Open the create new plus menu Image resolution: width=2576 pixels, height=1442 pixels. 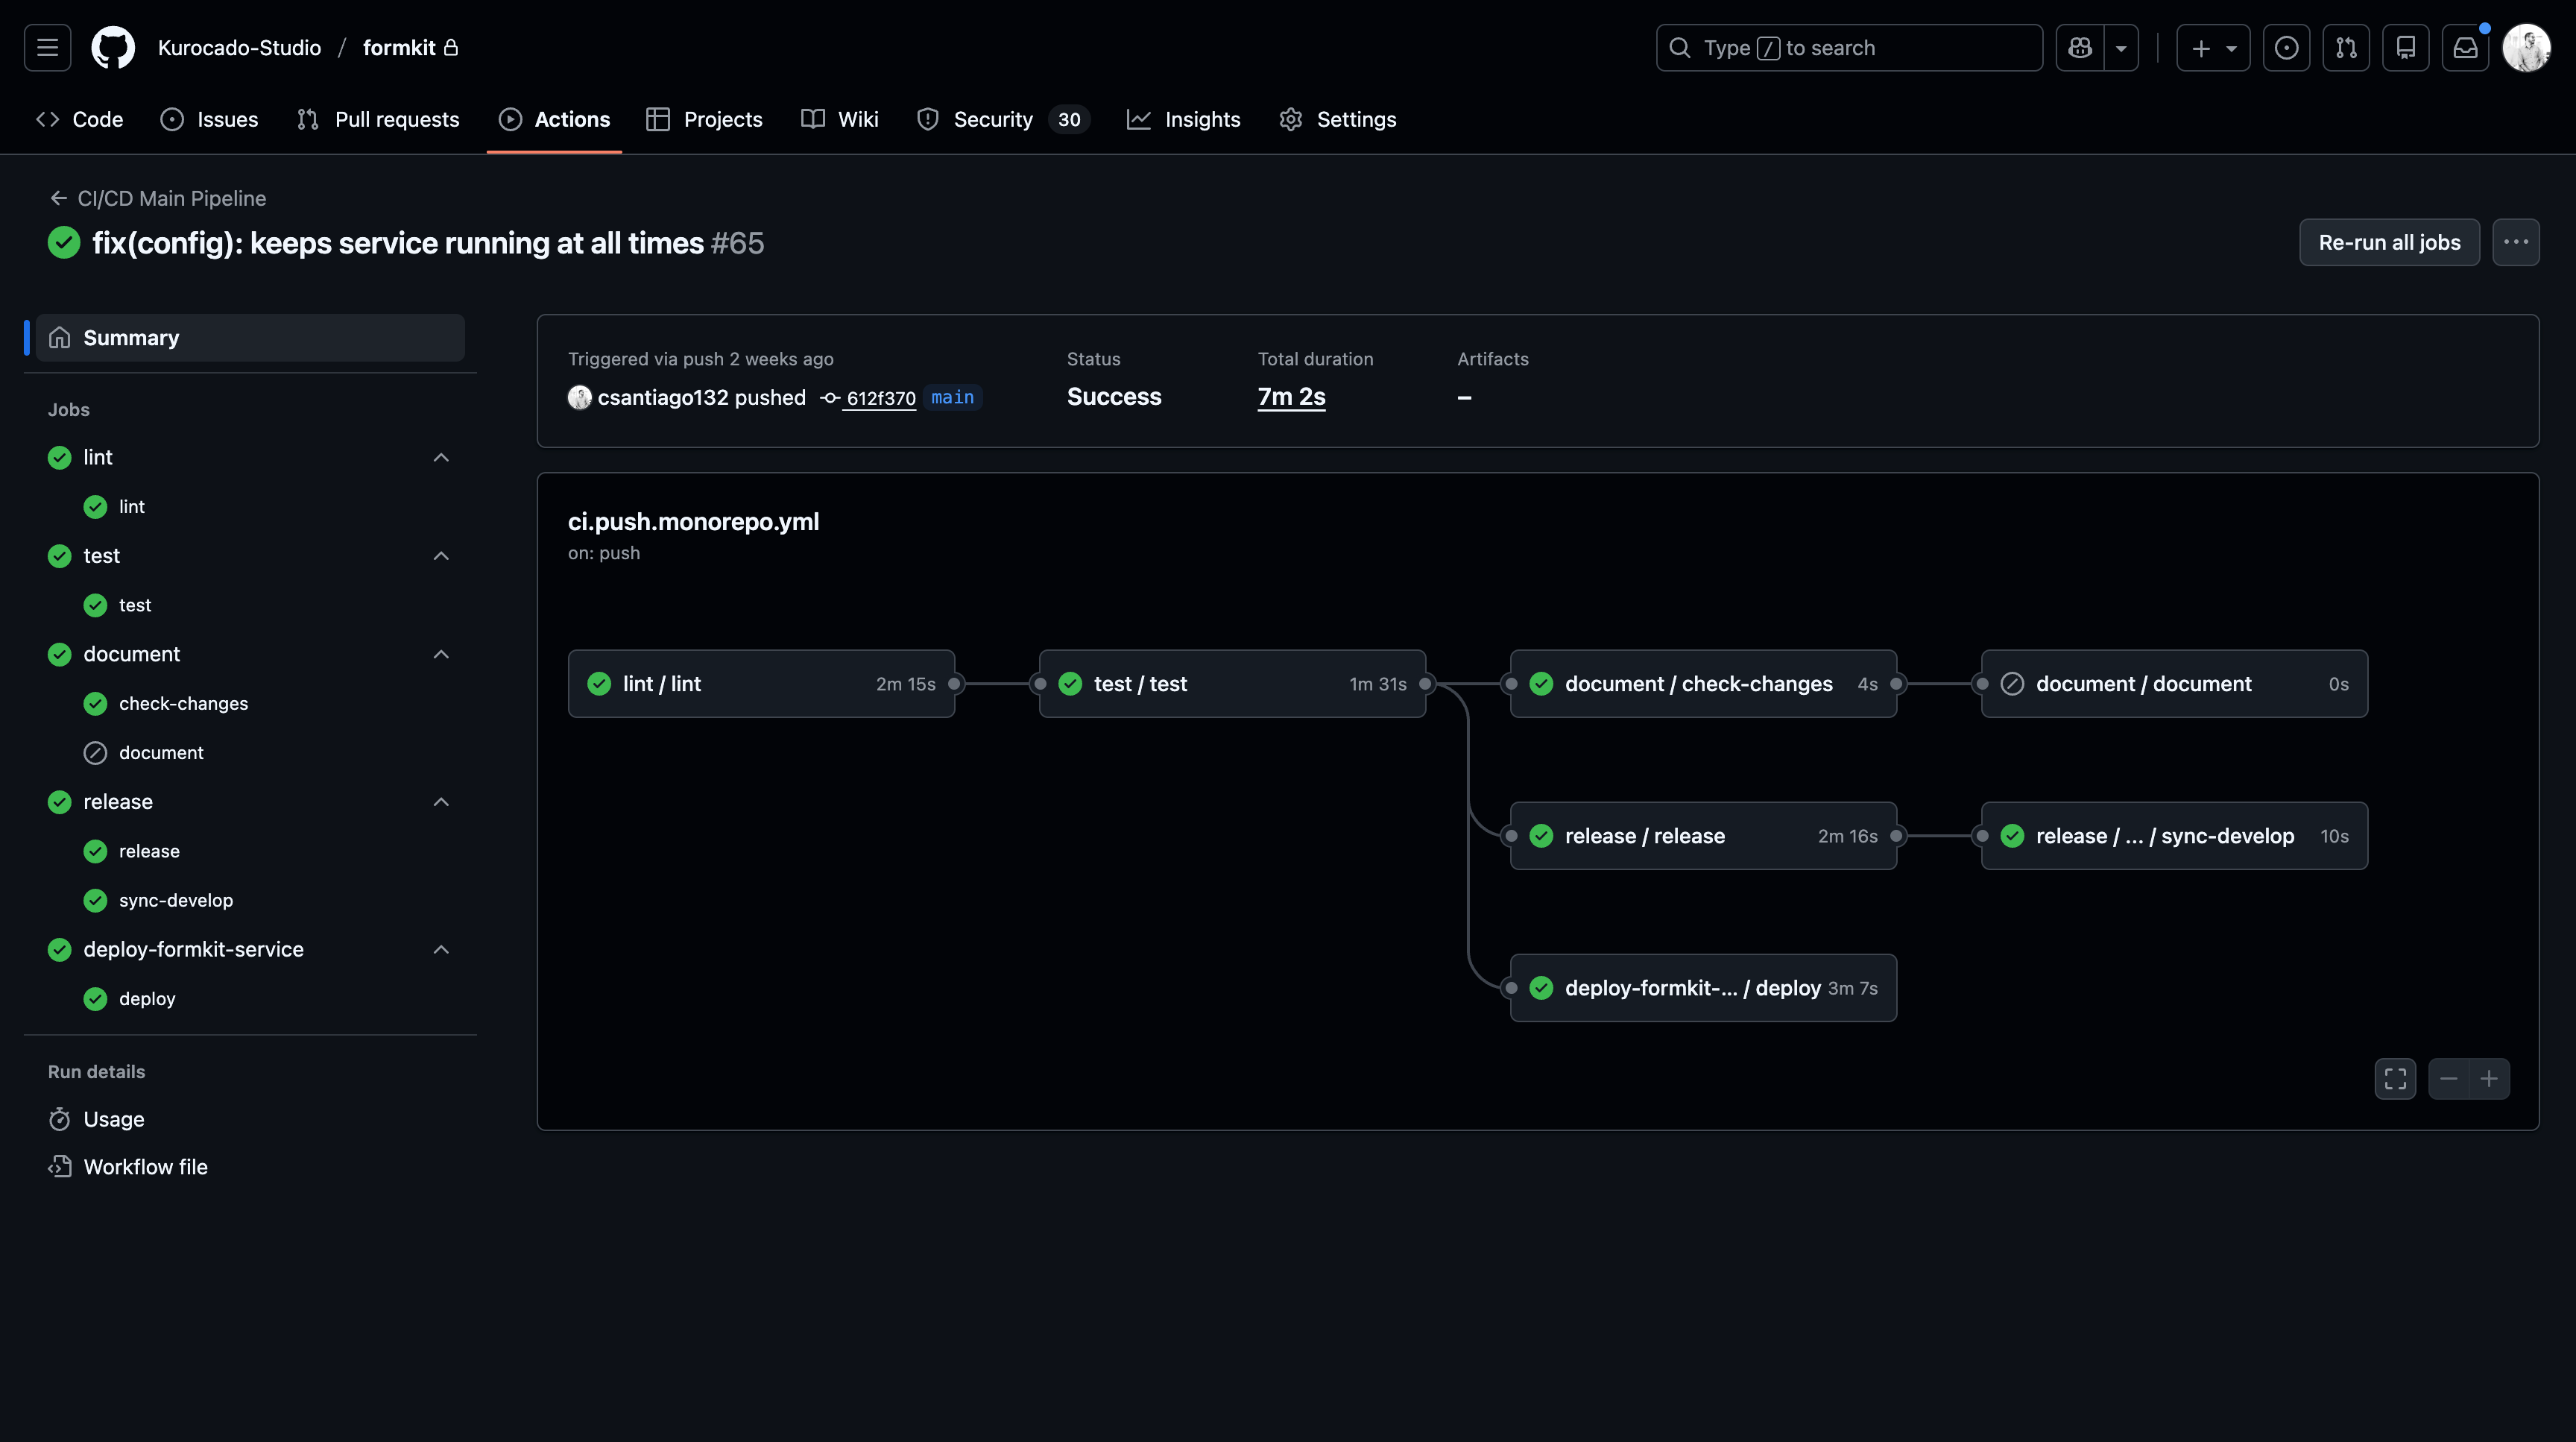2213,47
